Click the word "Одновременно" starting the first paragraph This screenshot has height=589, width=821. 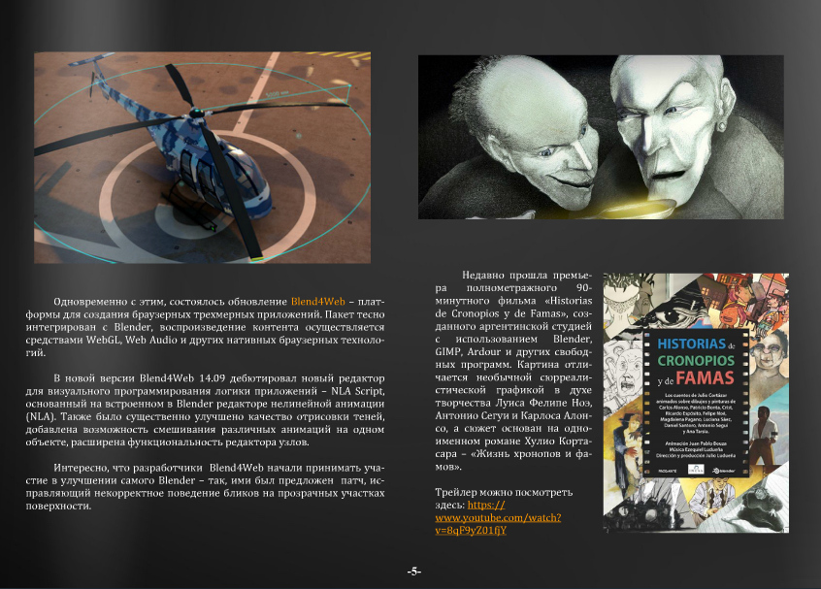(90, 302)
